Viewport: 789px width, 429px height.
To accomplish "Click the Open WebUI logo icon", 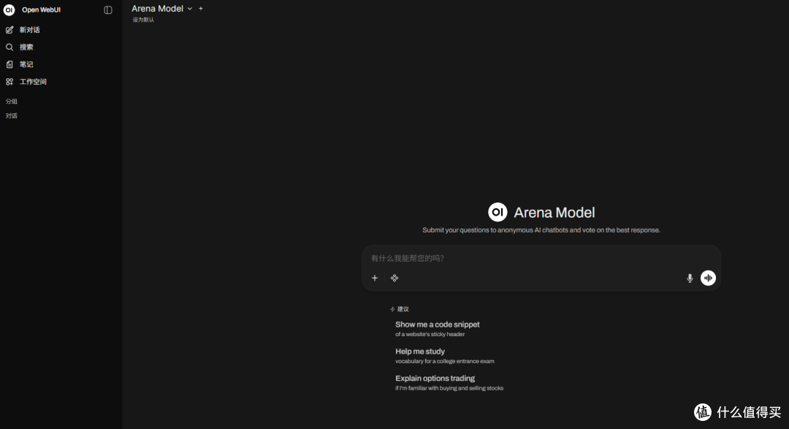I will pyautogui.click(x=9, y=10).
